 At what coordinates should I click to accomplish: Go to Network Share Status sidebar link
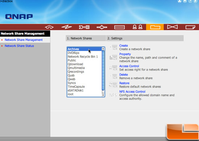pos(19,46)
